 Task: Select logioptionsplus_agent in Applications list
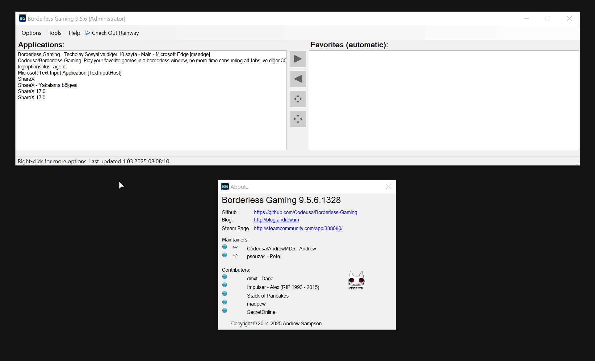(152, 67)
